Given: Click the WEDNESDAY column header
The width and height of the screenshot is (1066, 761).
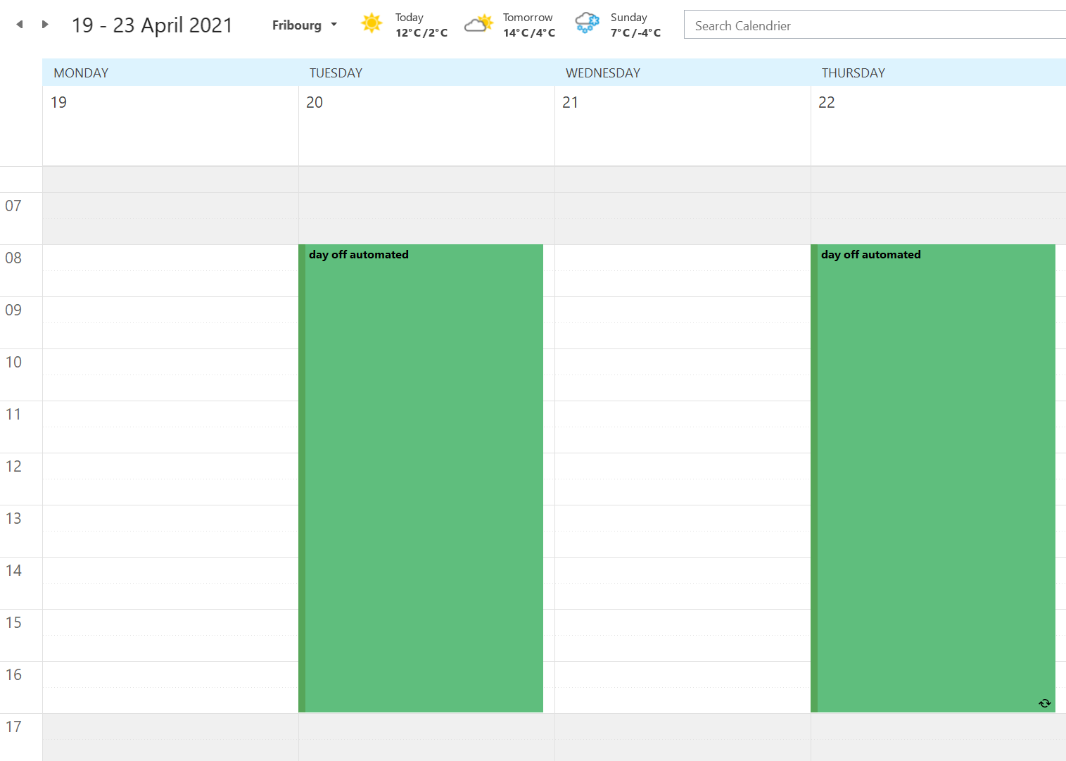Looking at the screenshot, I should (x=603, y=73).
